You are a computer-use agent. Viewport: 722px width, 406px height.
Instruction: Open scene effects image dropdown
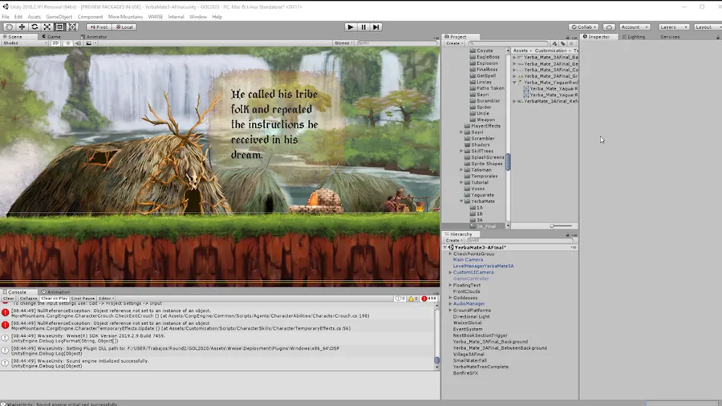[x=90, y=43]
